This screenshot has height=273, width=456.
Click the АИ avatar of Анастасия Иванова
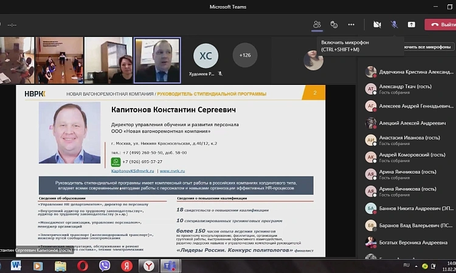point(371,140)
